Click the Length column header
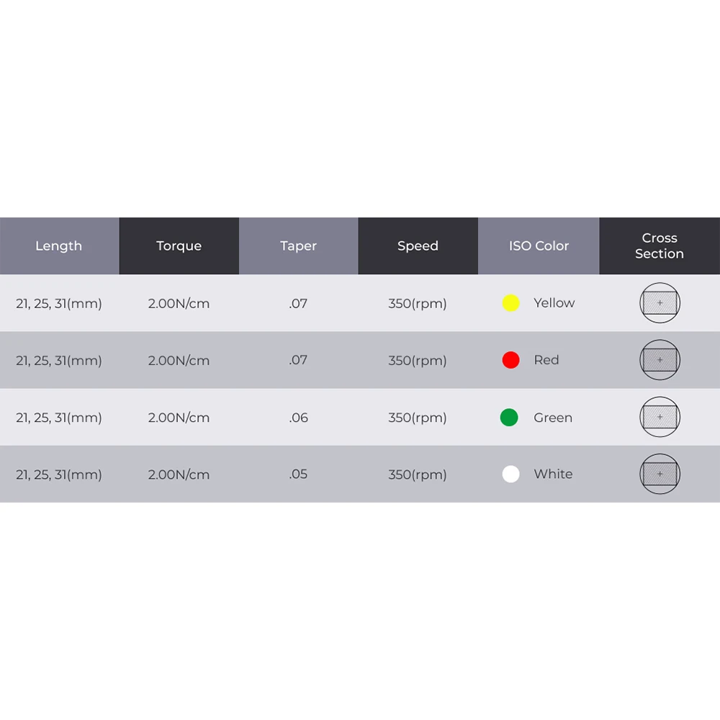 pyautogui.click(x=59, y=246)
